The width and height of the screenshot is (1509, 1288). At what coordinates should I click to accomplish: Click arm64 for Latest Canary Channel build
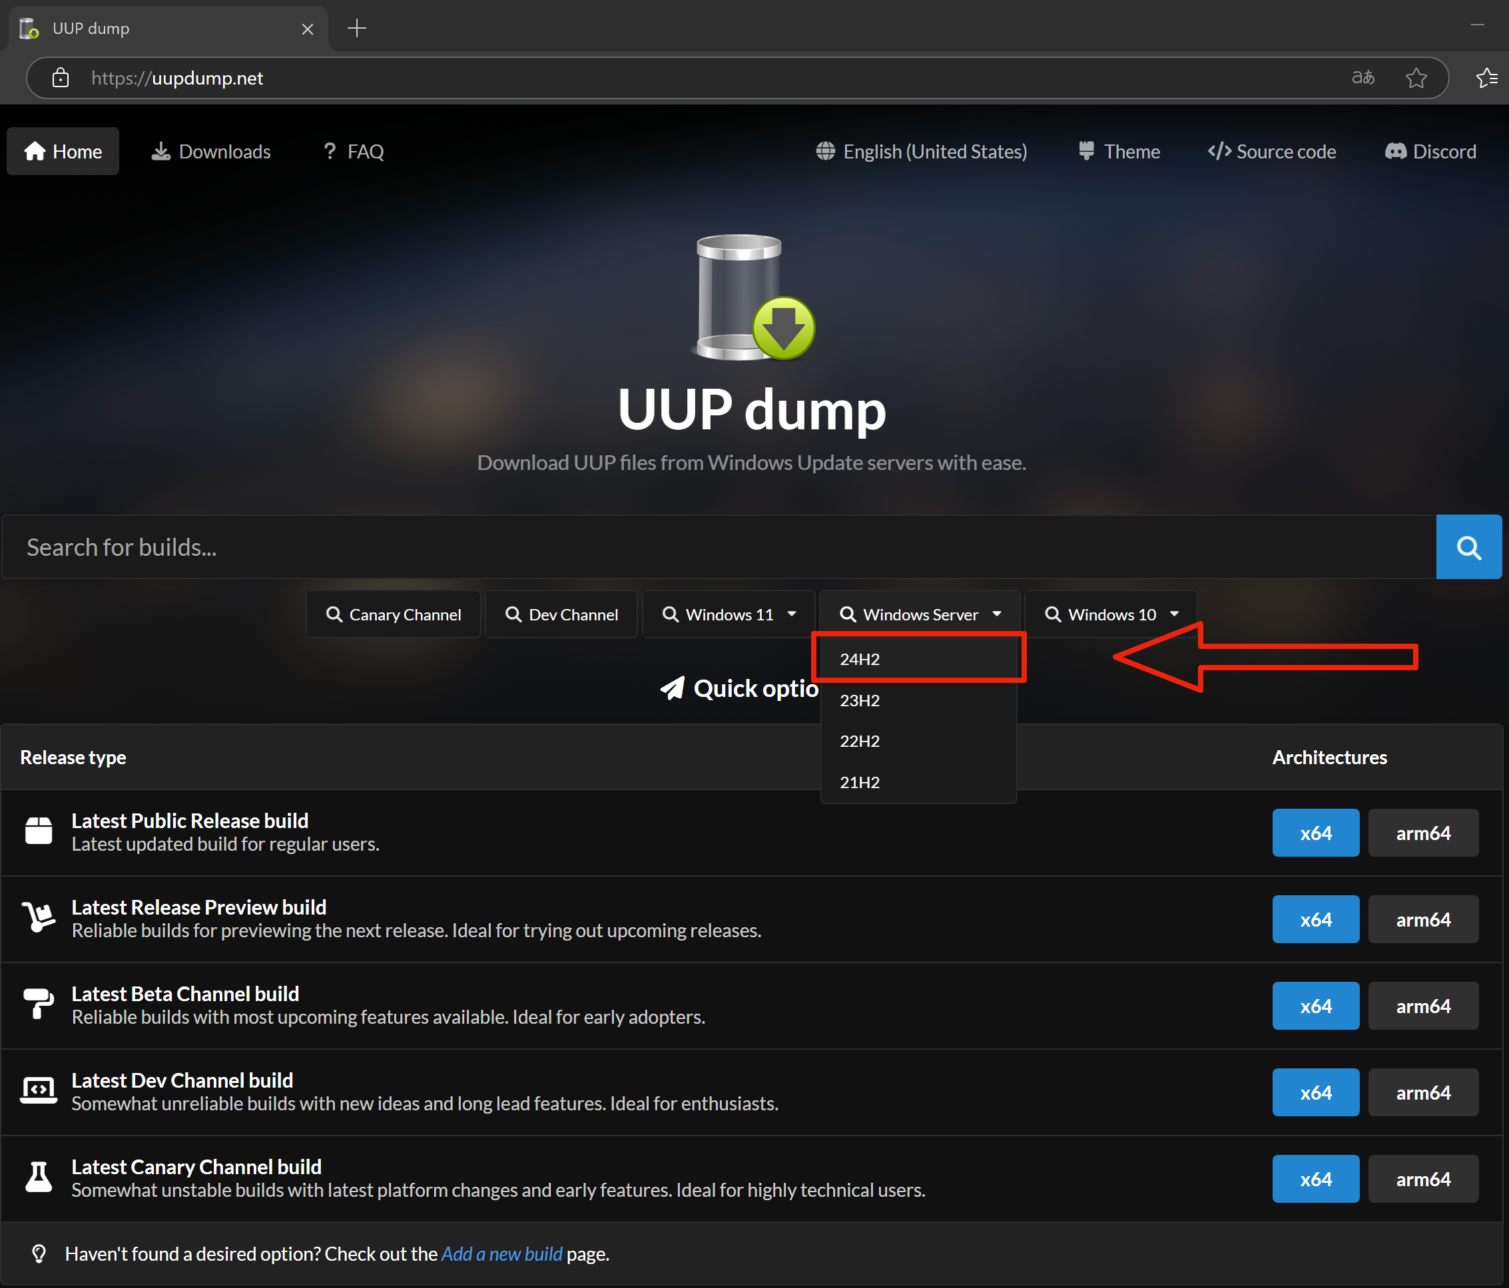[1422, 1179]
